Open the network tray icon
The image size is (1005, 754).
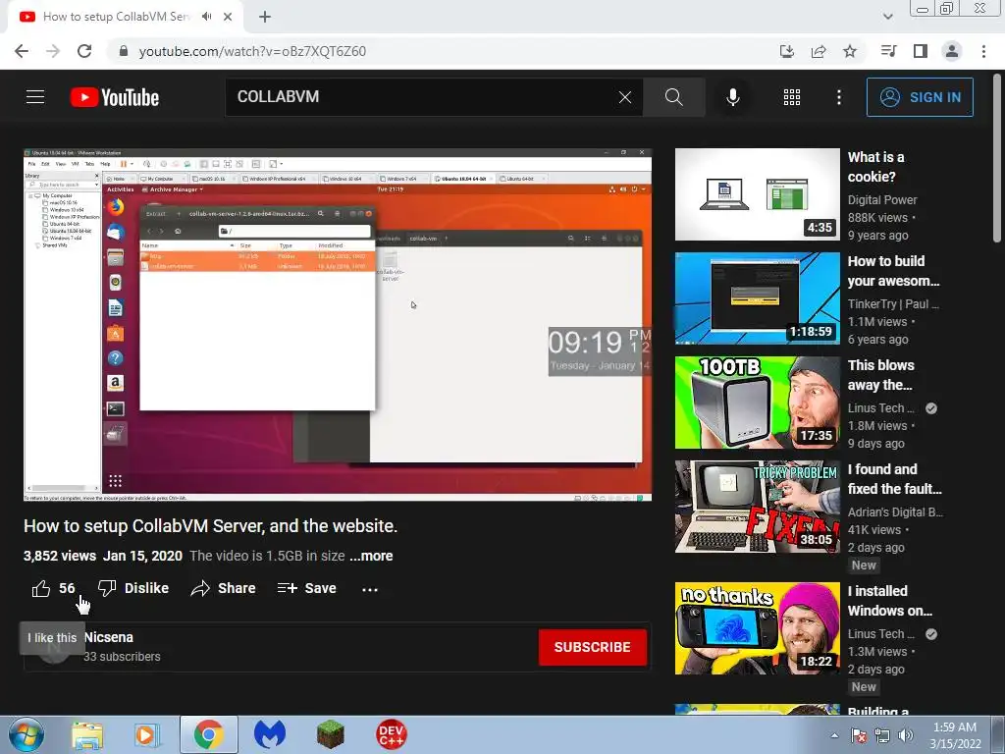[x=882, y=735]
